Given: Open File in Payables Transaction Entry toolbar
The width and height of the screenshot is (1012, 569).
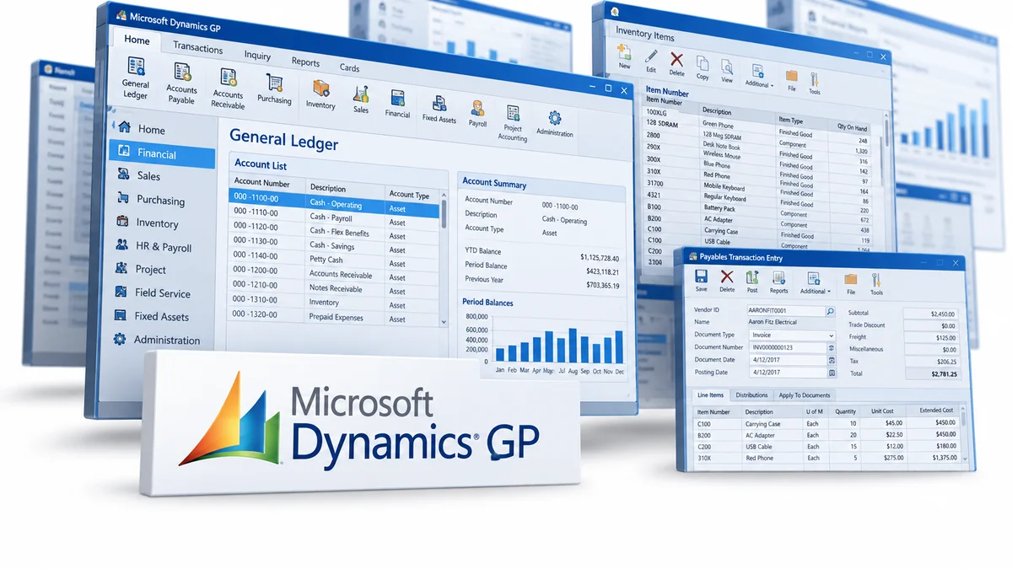Looking at the screenshot, I should (851, 284).
